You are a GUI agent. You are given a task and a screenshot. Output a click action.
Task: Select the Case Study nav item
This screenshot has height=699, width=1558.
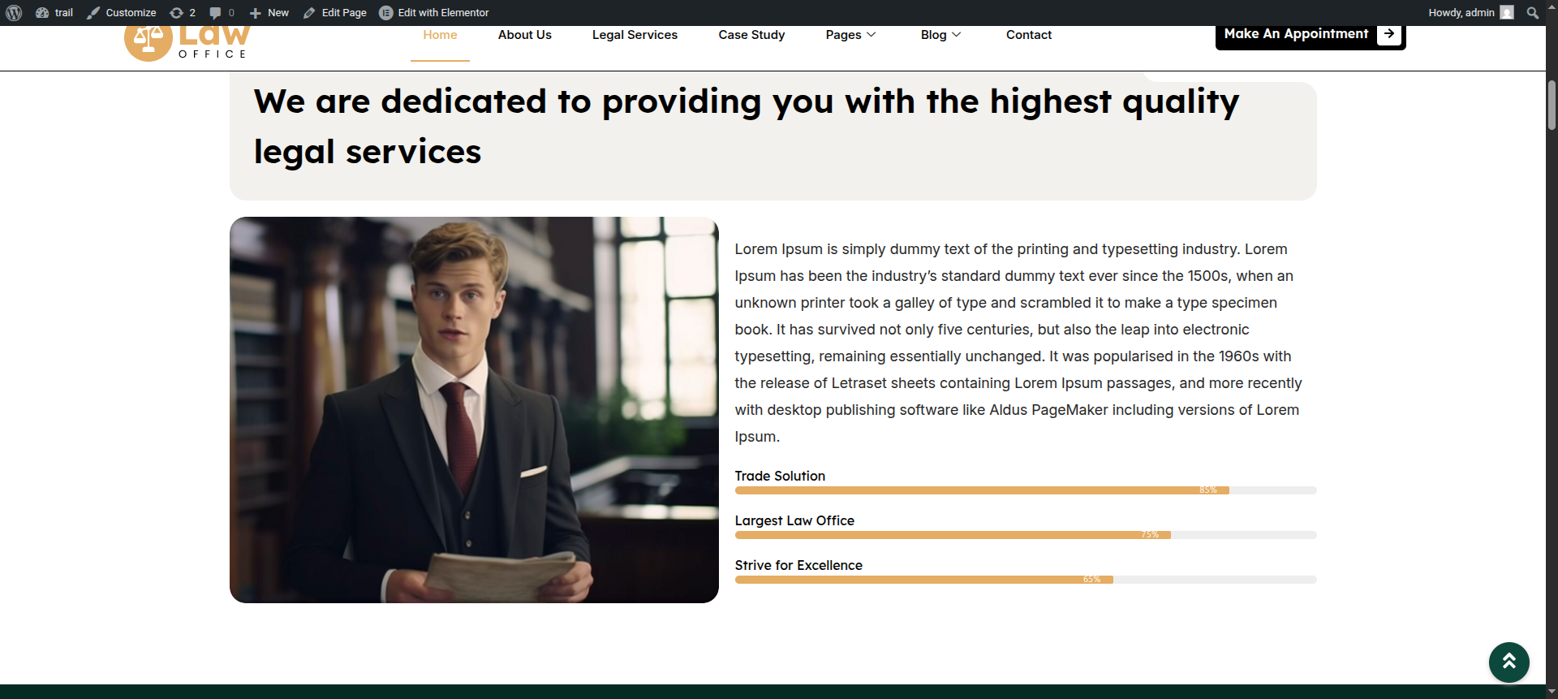point(751,35)
